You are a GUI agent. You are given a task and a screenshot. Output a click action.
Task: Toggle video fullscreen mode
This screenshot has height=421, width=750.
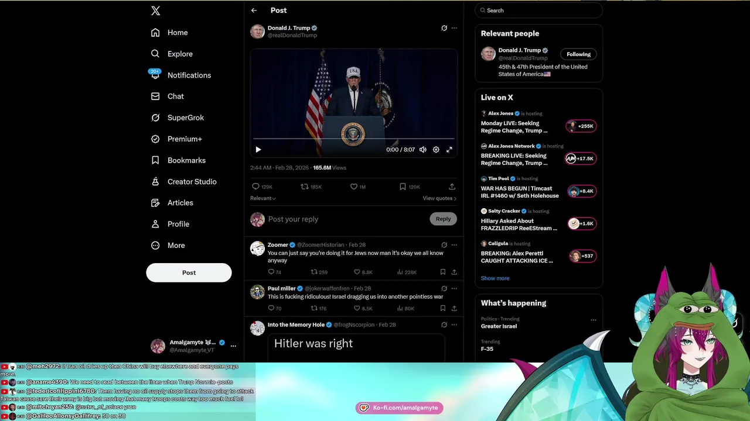pyautogui.click(x=449, y=150)
